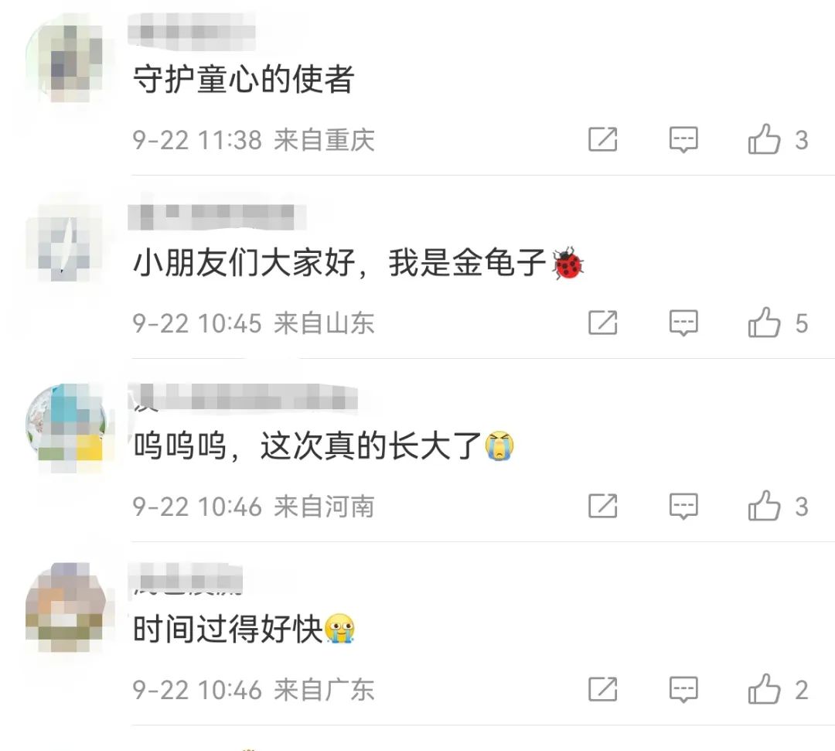Reply to the 小朋友们大家好 comment
Viewport: 835px width, 751px height.
coord(683,323)
